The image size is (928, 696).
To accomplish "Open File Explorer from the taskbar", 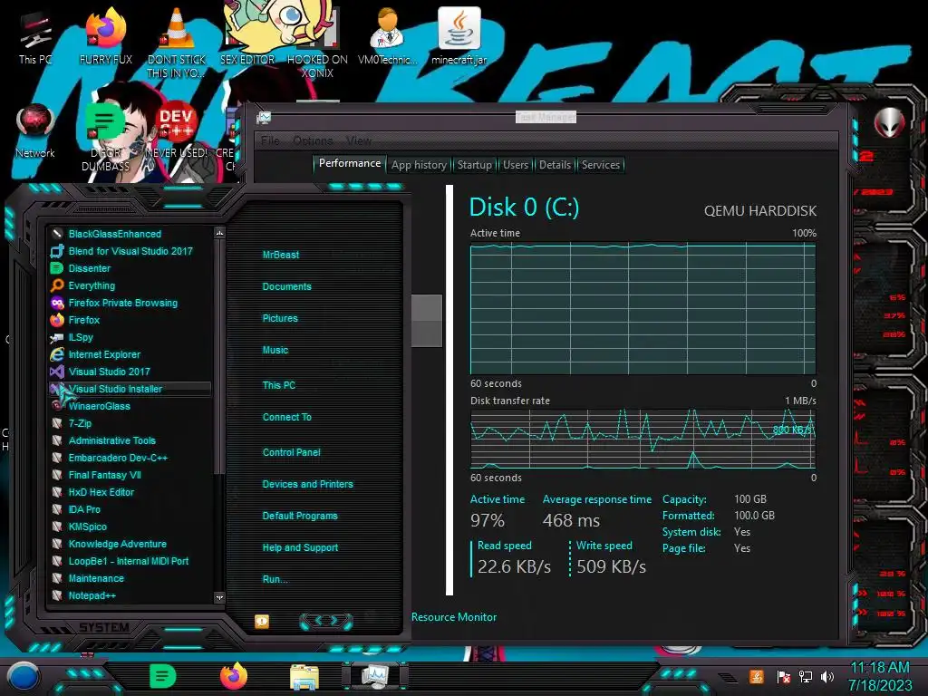I will click(x=304, y=677).
